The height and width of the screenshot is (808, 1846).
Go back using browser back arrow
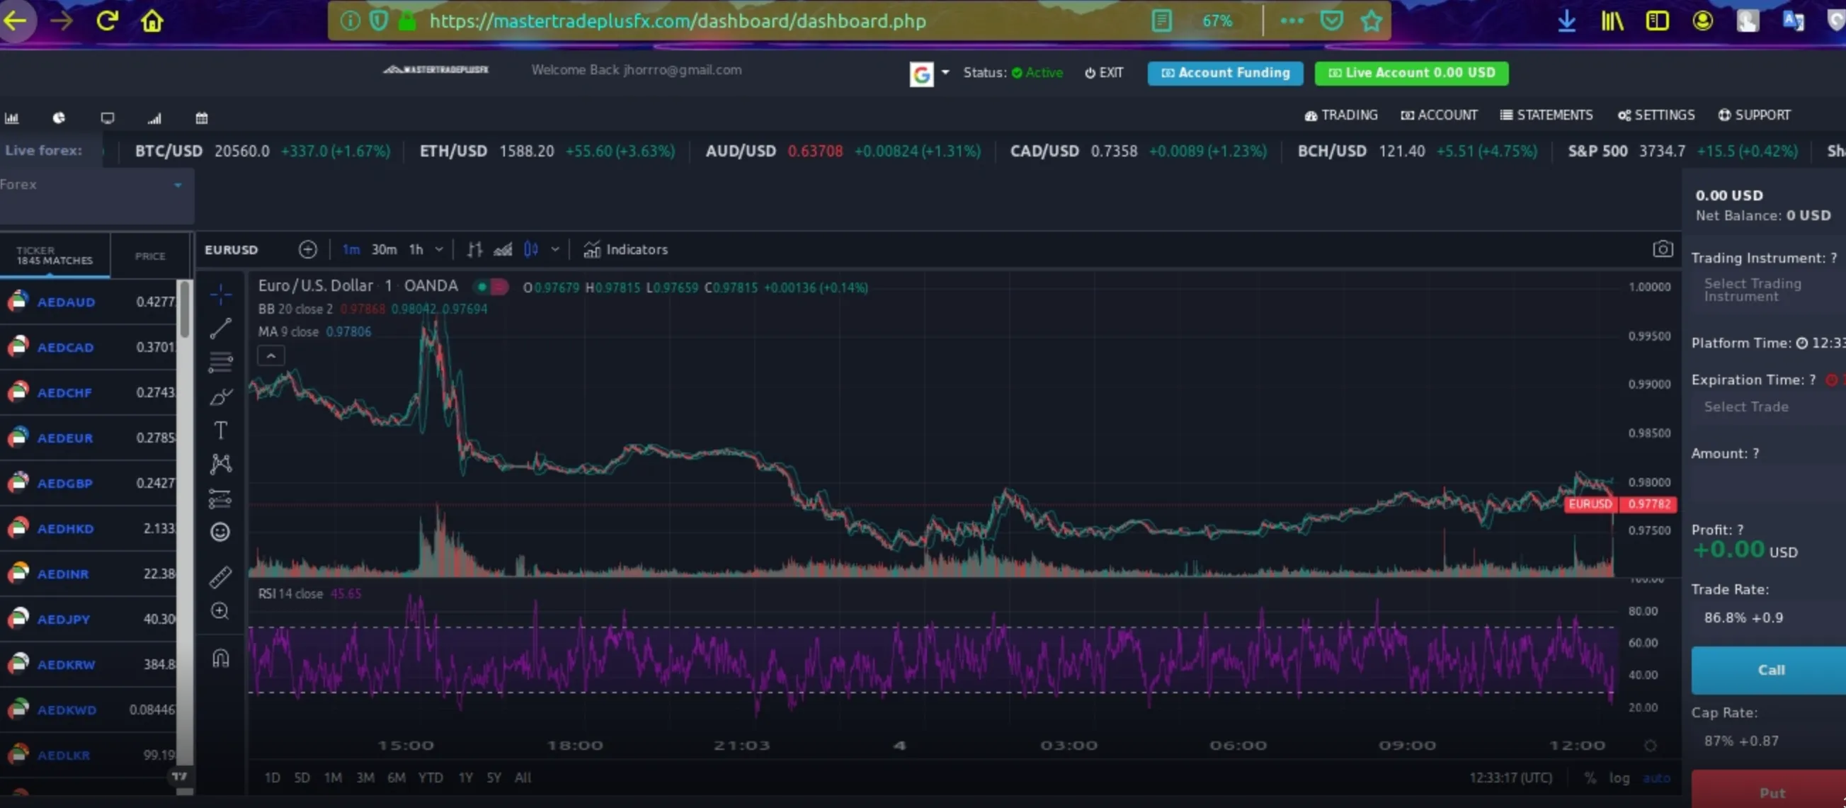pyautogui.click(x=16, y=20)
